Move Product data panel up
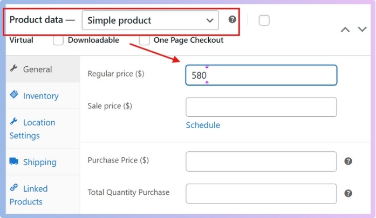The image size is (376, 218). coord(345,29)
